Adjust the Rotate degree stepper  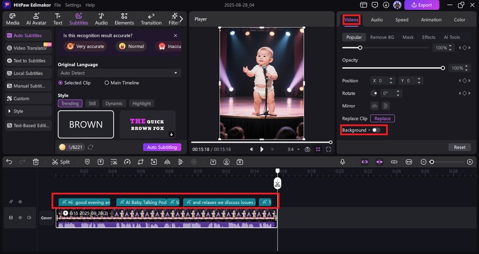398,93
